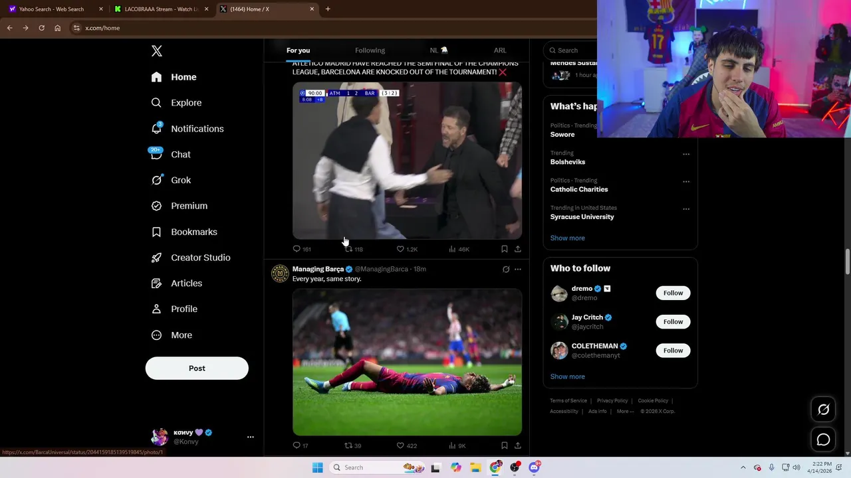Go to the browser home page button
851x478 pixels.
[57, 28]
